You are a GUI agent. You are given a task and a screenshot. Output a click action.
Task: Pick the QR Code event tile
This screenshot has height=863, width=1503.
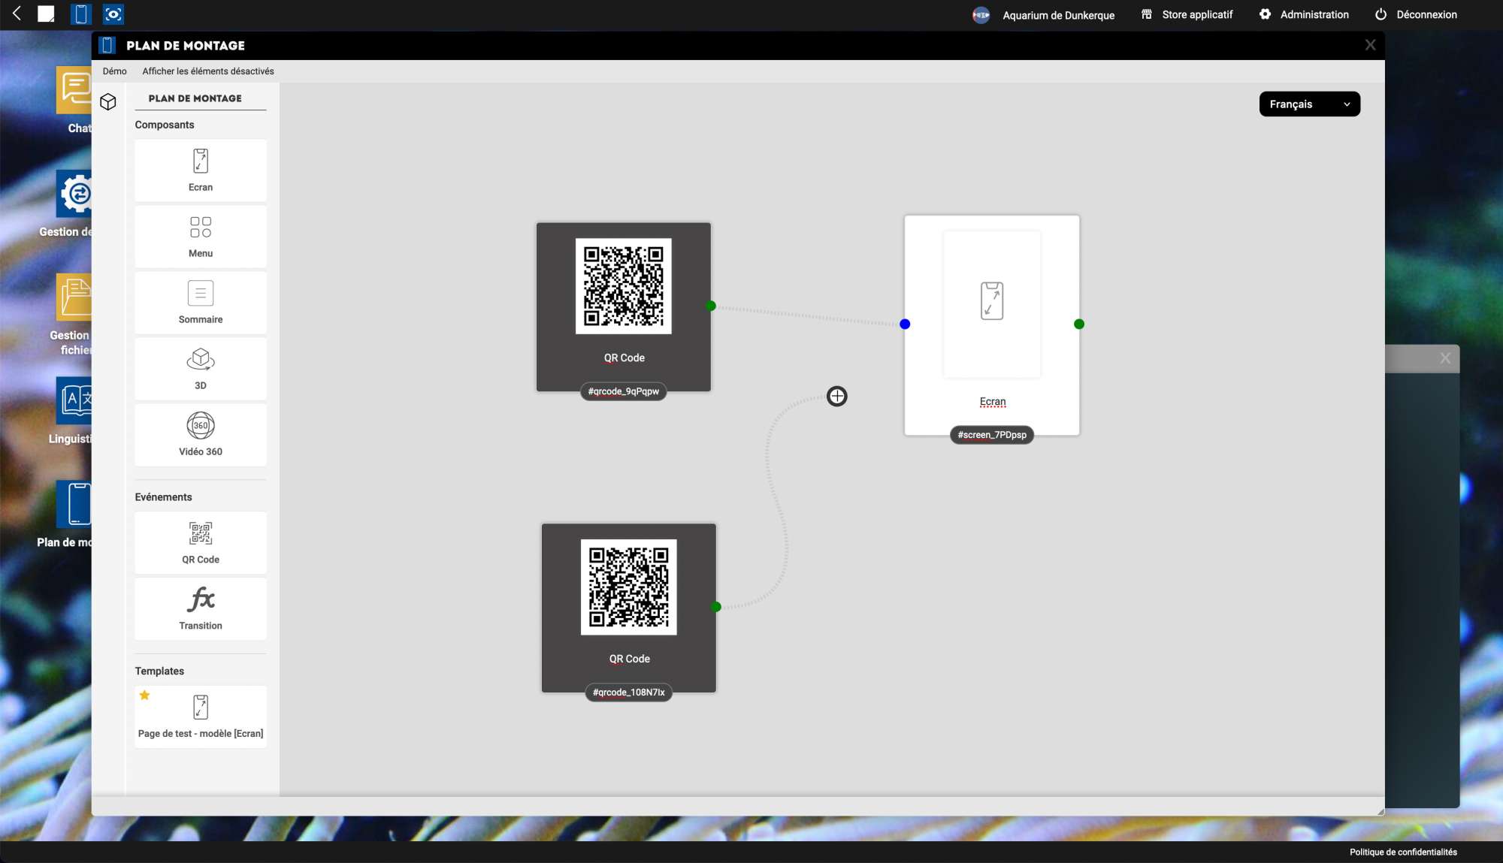coord(200,542)
